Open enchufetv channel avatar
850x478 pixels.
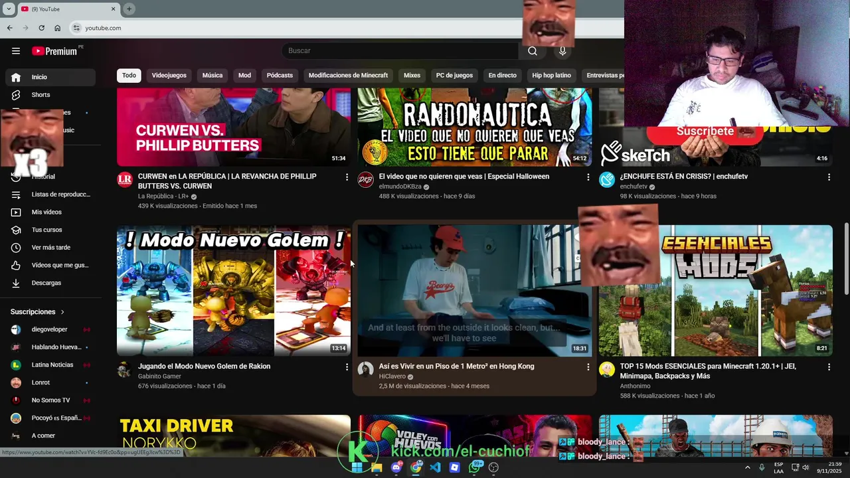[607, 180]
